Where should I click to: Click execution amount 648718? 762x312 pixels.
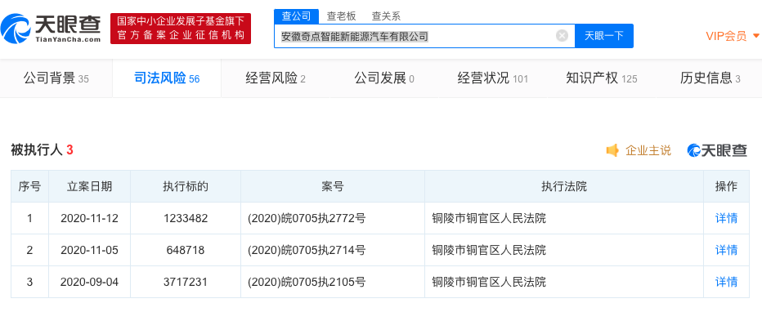tap(185, 250)
